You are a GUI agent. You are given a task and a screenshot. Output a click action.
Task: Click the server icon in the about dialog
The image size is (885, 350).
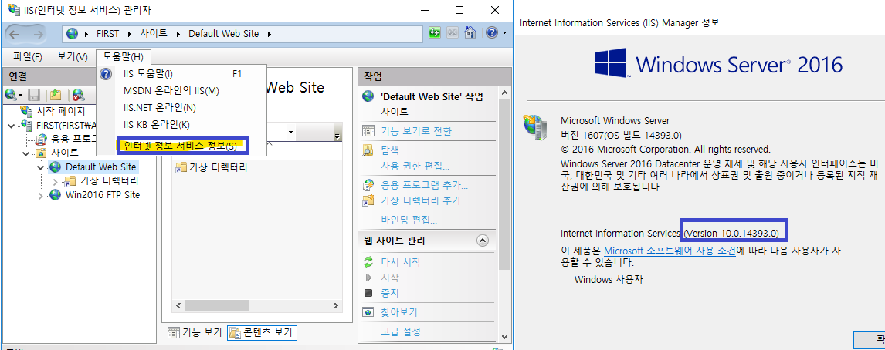(x=535, y=126)
